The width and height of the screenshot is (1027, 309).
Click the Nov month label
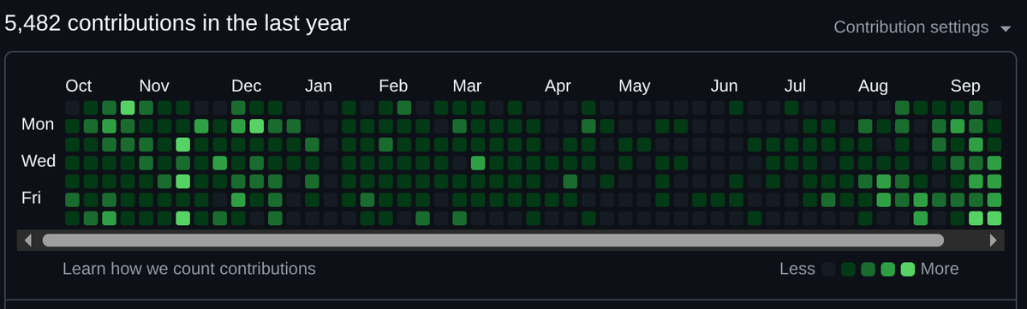click(154, 86)
